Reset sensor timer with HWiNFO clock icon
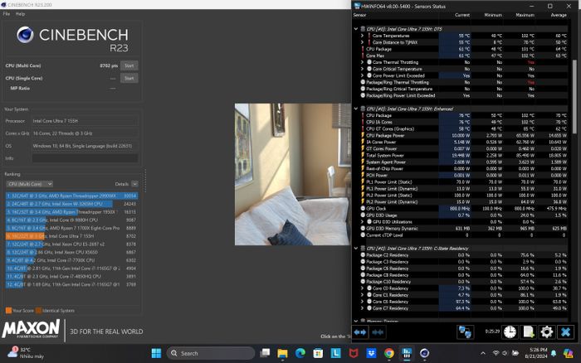Image resolution: width=581 pixels, height=363 pixels. [510, 332]
